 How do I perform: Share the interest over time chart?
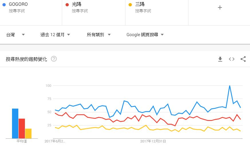point(243,59)
